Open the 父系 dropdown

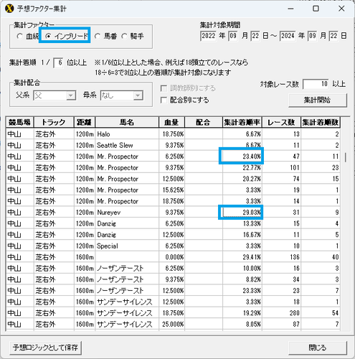(x=55, y=95)
